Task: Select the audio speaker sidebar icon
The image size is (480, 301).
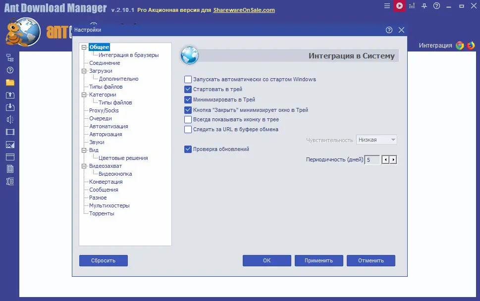Action: pyautogui.click(x=10, y=120)
